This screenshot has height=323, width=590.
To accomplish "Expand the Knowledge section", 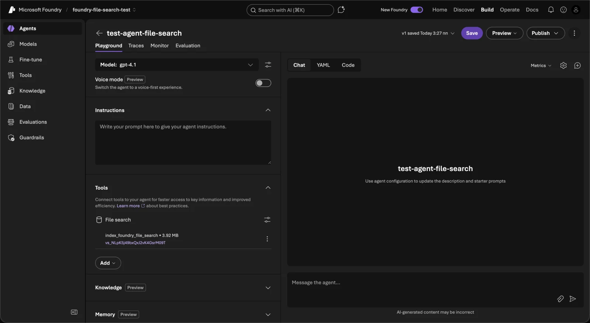I will point(268,288).
